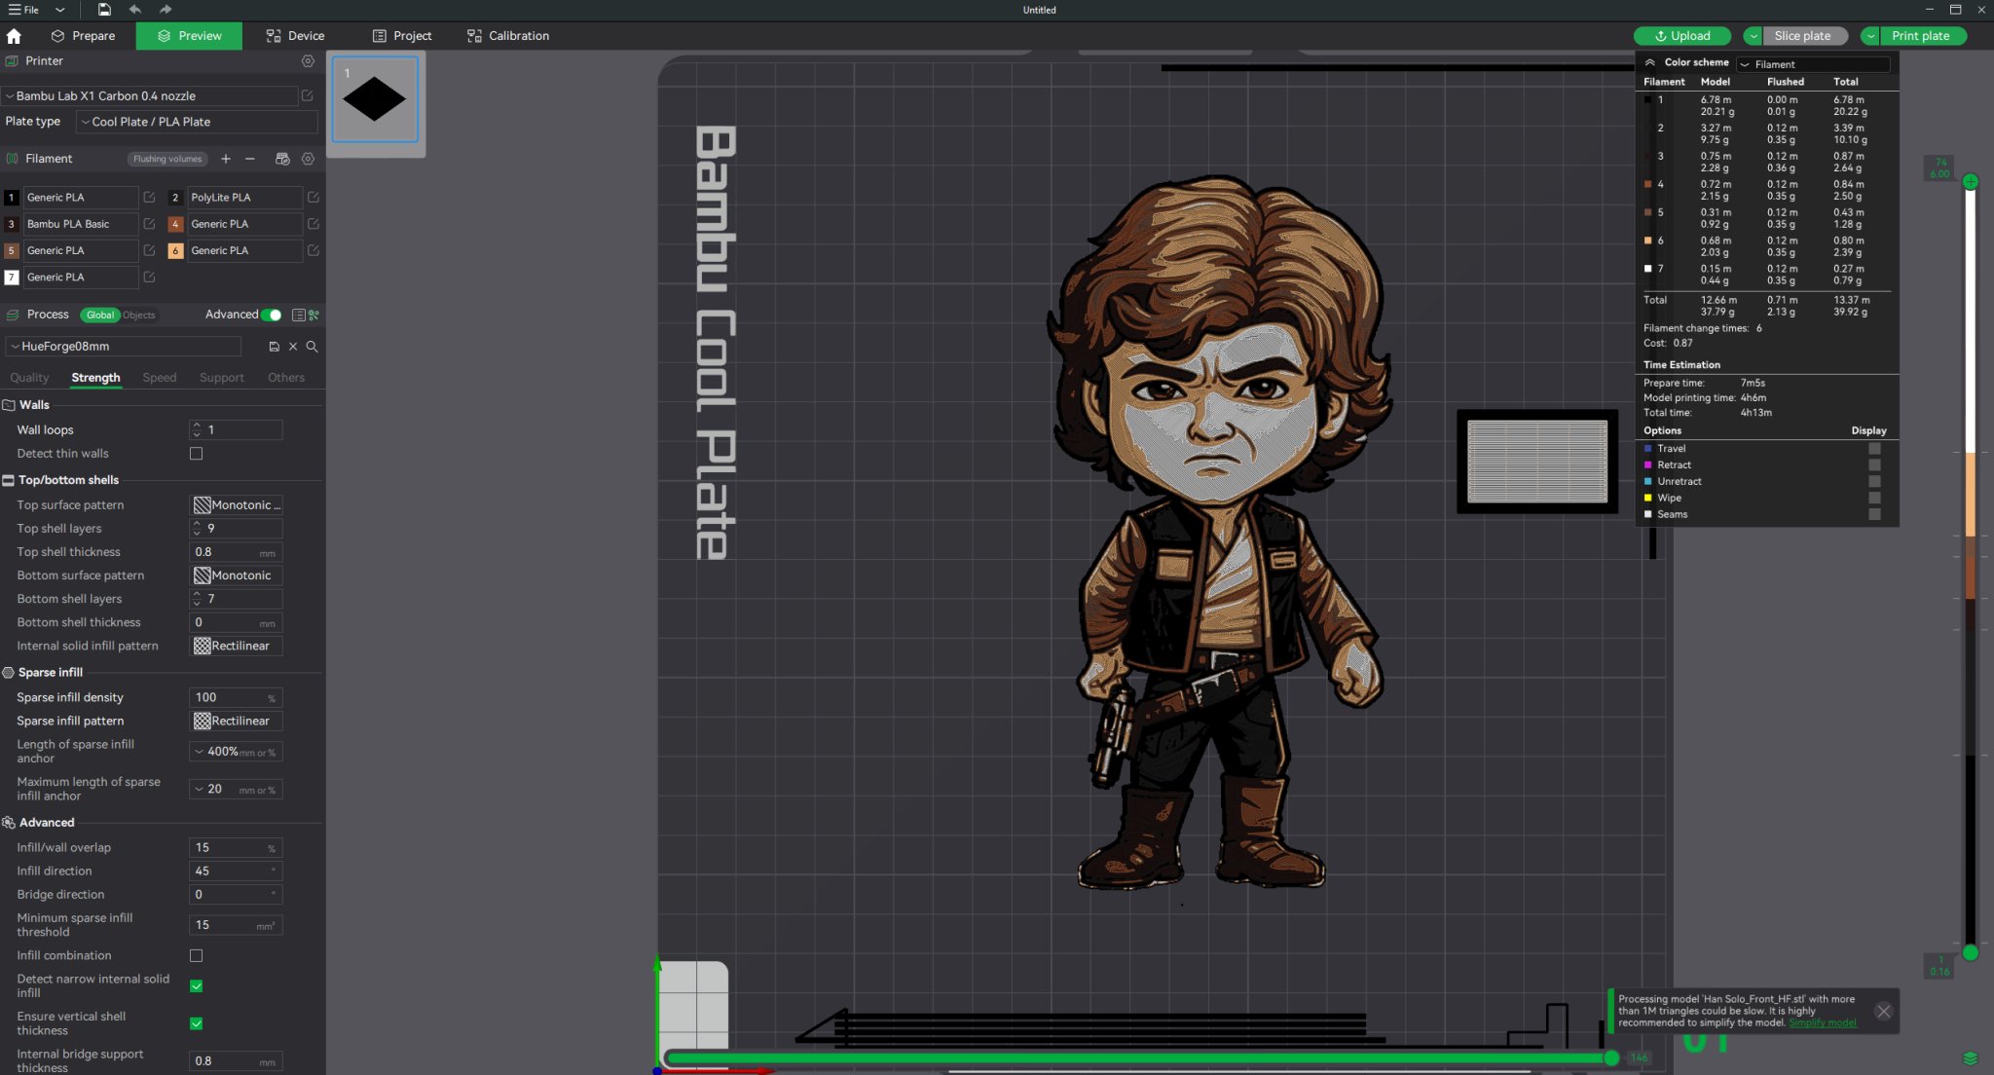Click the Simplify model link
The height and width of the screenshot is (1075, 1994).
(1824, 1022)
